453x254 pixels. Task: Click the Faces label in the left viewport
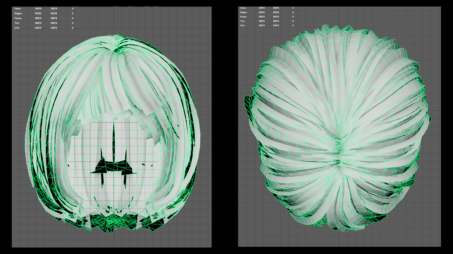18,18
